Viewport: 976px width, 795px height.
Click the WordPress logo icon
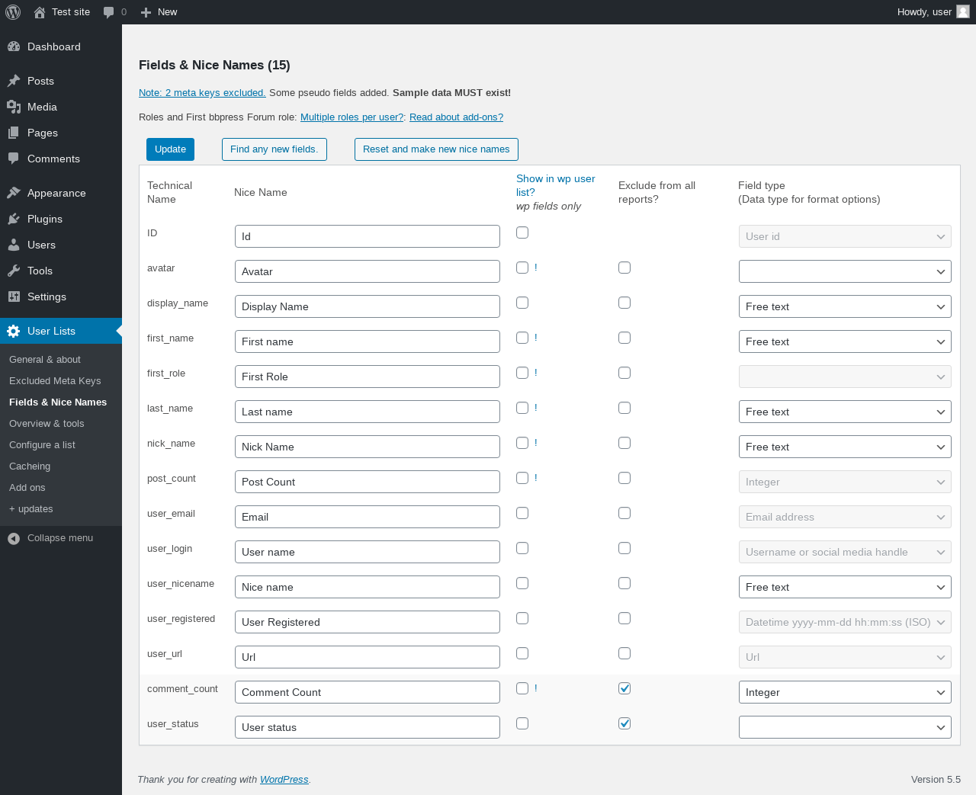13,12
